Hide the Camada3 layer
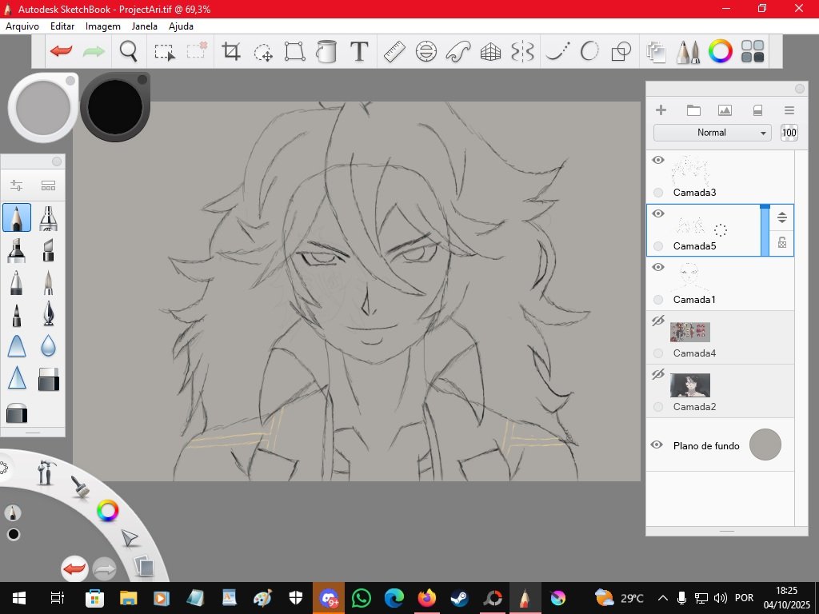 click(658, 160)
